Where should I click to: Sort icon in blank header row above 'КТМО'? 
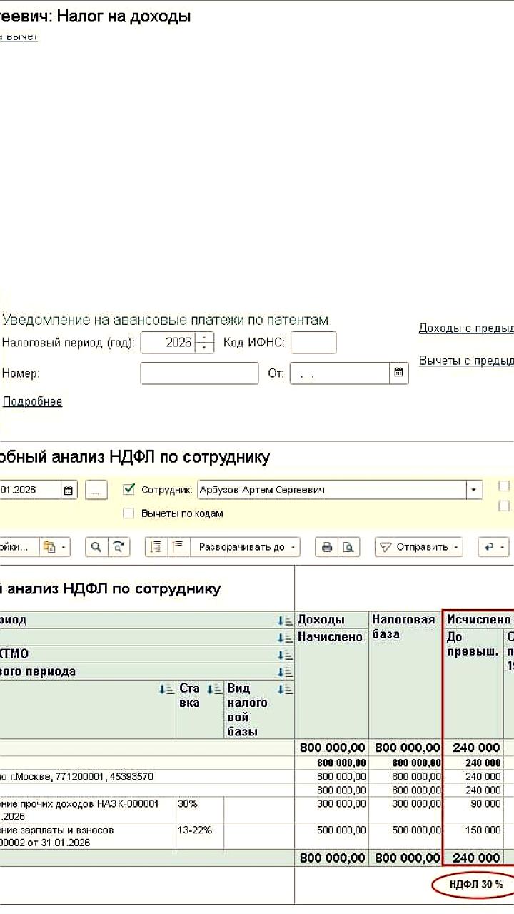285,637
